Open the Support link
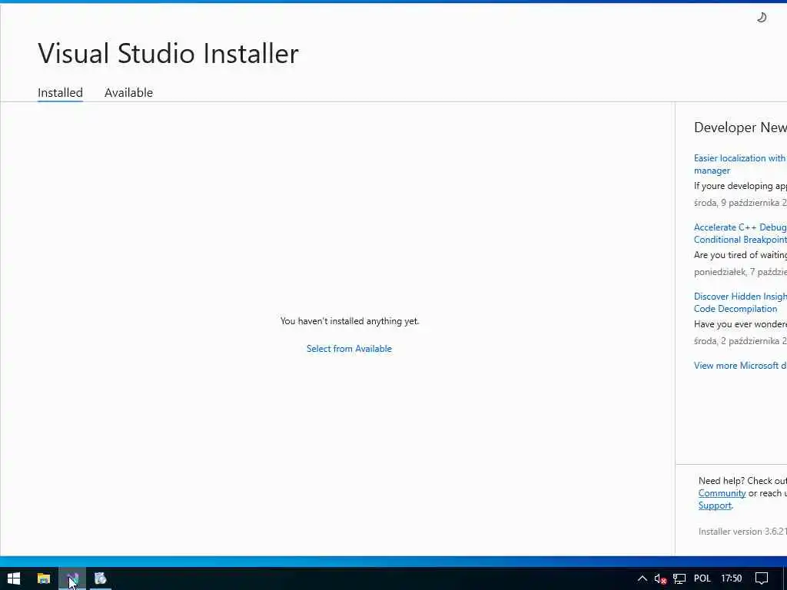 (x=715, y=505)
